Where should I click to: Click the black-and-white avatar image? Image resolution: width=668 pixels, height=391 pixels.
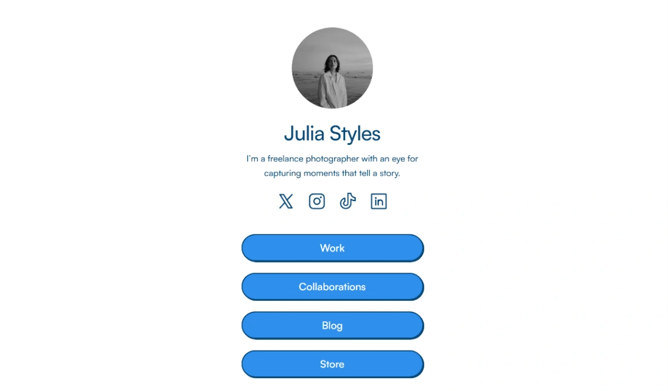332,68
